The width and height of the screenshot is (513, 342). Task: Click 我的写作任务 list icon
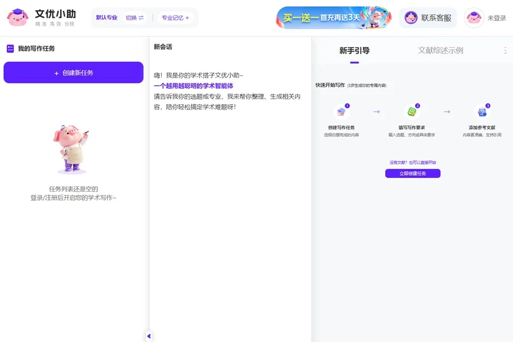coord(10,49)
